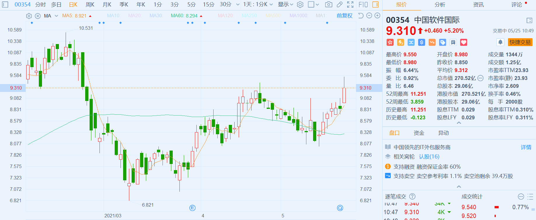Toggle the MA10 moving average line
The width and height of the screenshot is (536, 220).
[x=114, y=16]
